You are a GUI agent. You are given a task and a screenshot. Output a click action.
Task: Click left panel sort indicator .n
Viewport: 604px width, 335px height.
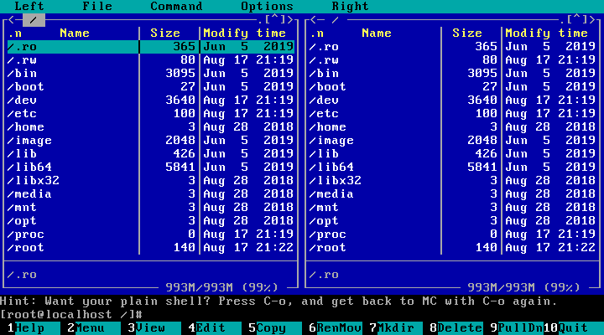(x=14, y=33)
